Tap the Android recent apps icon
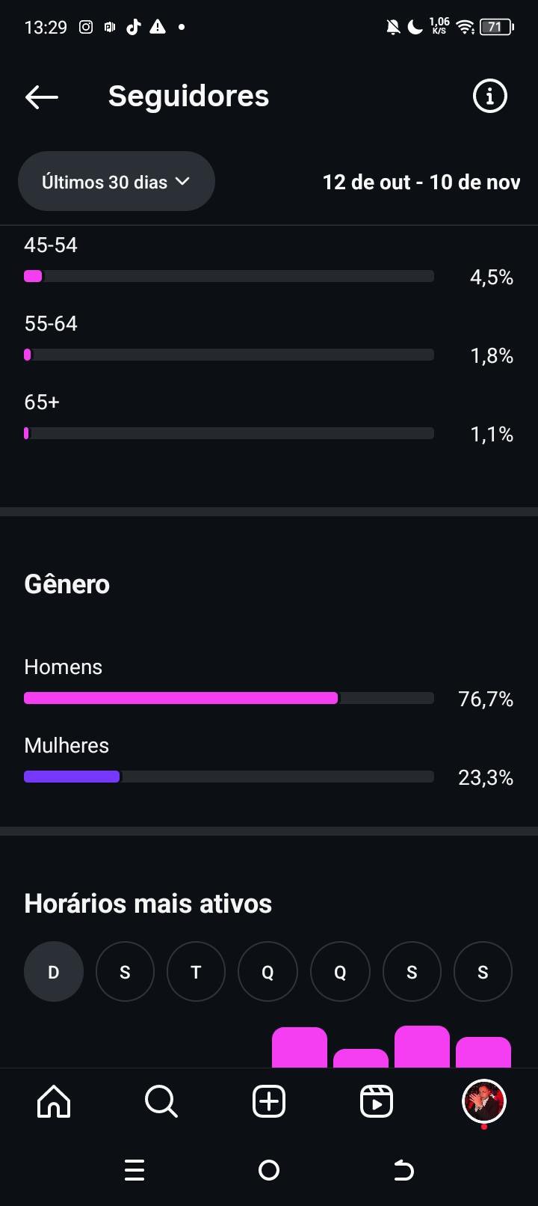The height and width of the screenshot is (1206, 538). pos(134,1170)
